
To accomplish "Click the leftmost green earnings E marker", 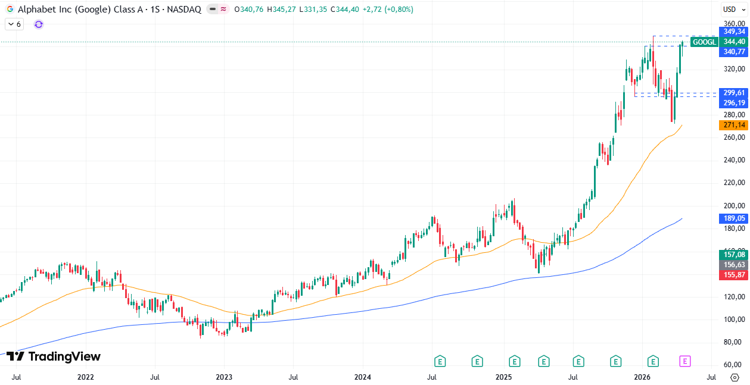I will pyautogui.click(x=440, y=361).
